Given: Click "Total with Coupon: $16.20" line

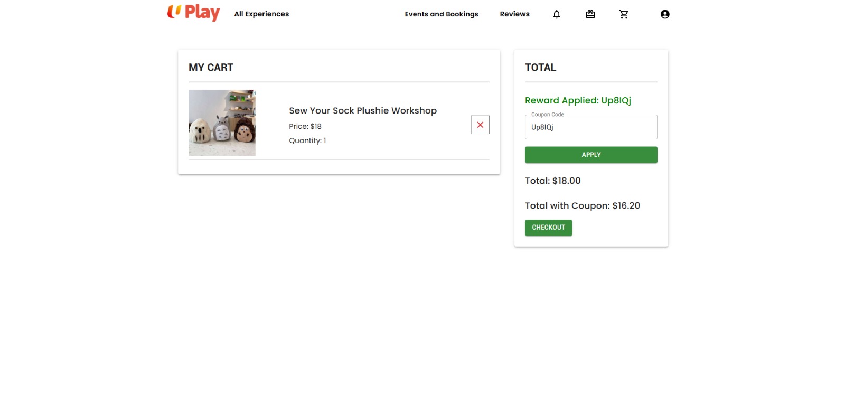Looking at the screenshot, I should (583, 206).
